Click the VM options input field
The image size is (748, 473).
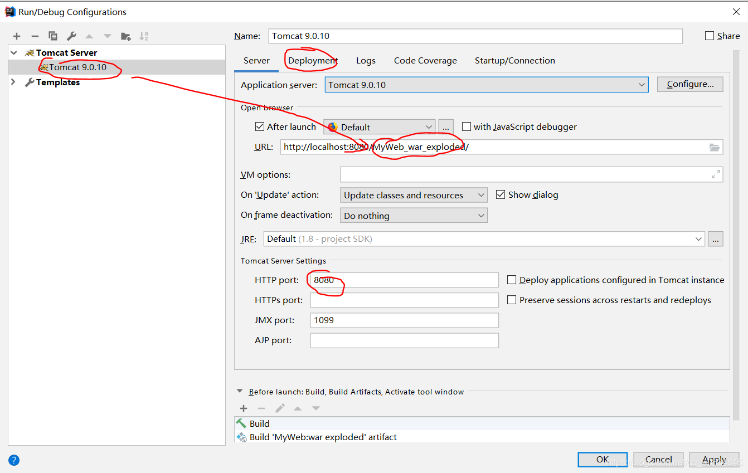(x=532, y=174)
